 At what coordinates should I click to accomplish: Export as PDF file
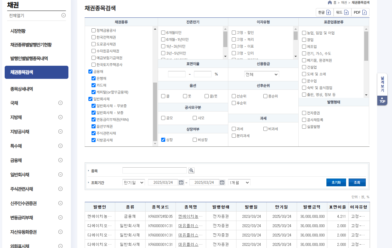pos(360,12)
